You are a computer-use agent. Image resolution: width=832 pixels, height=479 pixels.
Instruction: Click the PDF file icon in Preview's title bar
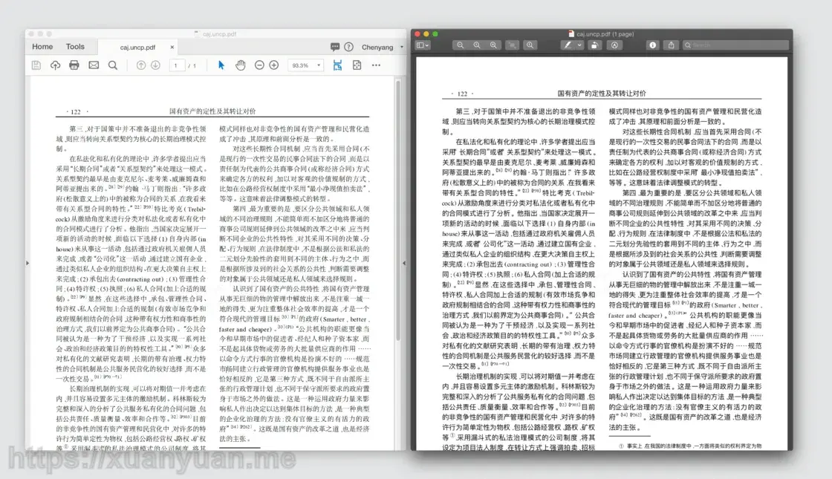(x=571, y=34)
